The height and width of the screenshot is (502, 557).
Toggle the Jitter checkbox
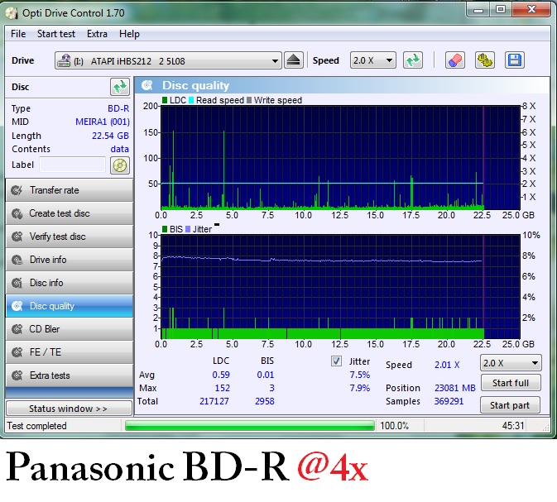coord(336,361)
